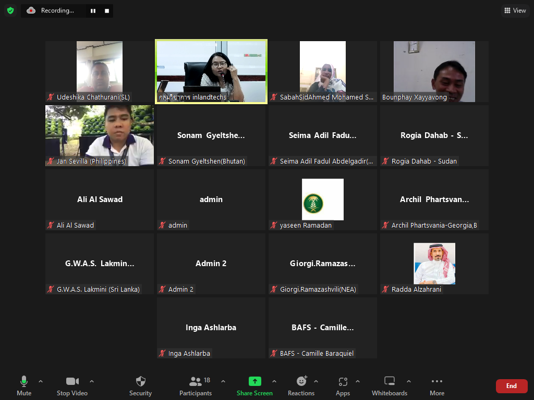
Task: Select the Inga Ashlarba tile
Action: (x=211, y=328)
